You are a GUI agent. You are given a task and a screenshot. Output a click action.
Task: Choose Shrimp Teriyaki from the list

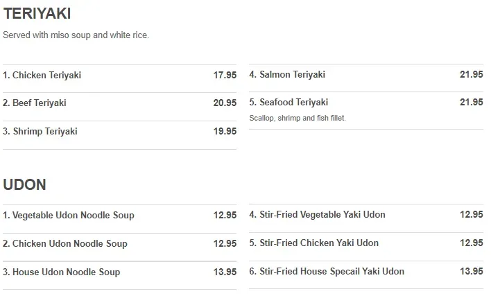tap(40, 132)
